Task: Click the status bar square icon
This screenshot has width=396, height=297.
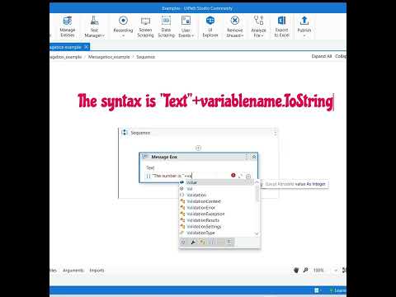Action: point(317,290)
